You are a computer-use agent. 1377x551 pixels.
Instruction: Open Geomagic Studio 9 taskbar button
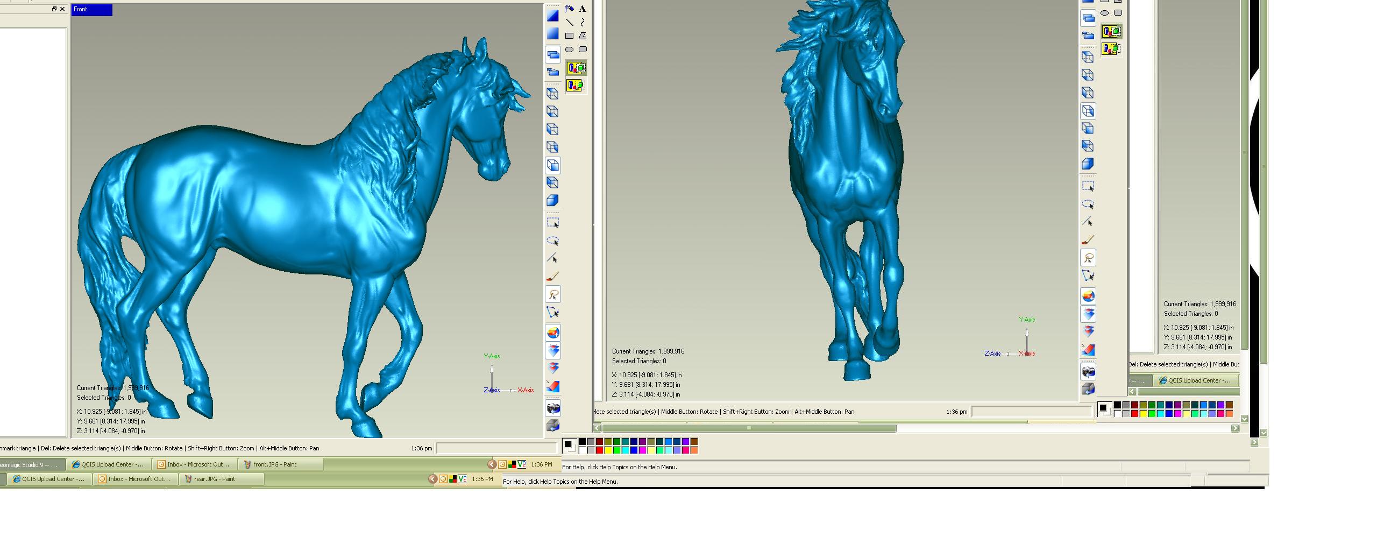[31, 464]
